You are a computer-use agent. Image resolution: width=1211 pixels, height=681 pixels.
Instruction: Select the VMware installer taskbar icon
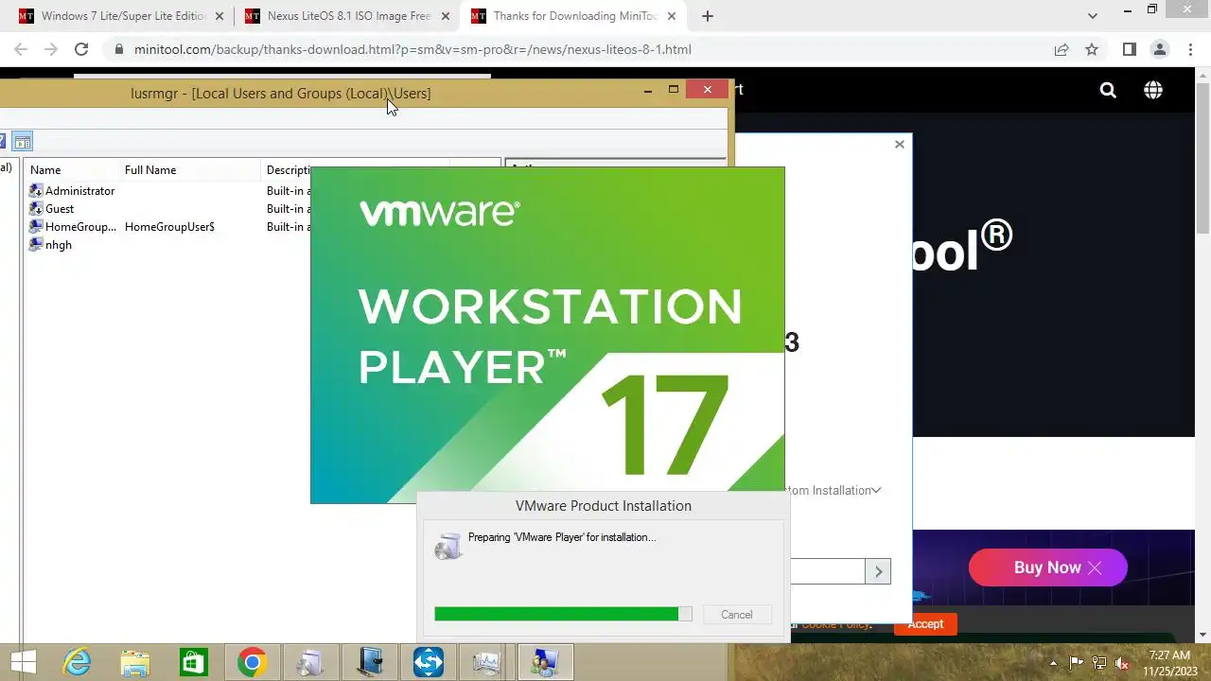(x=370, y=663)
